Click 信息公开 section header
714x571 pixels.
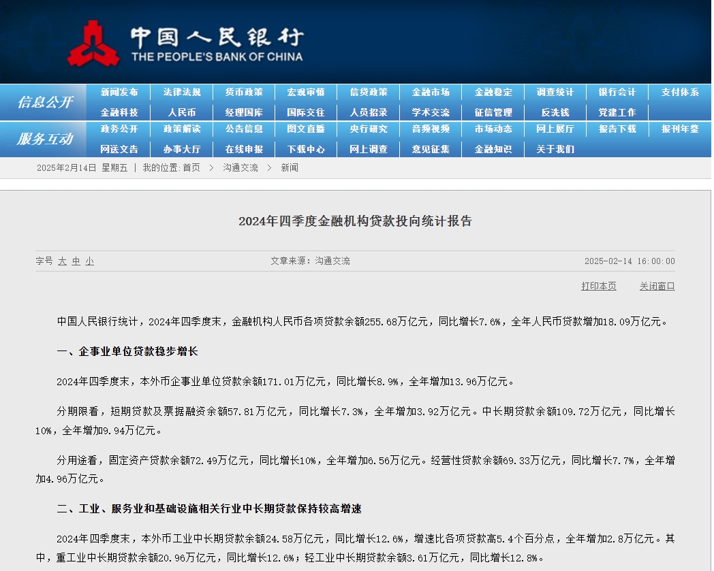coord(45,102)
